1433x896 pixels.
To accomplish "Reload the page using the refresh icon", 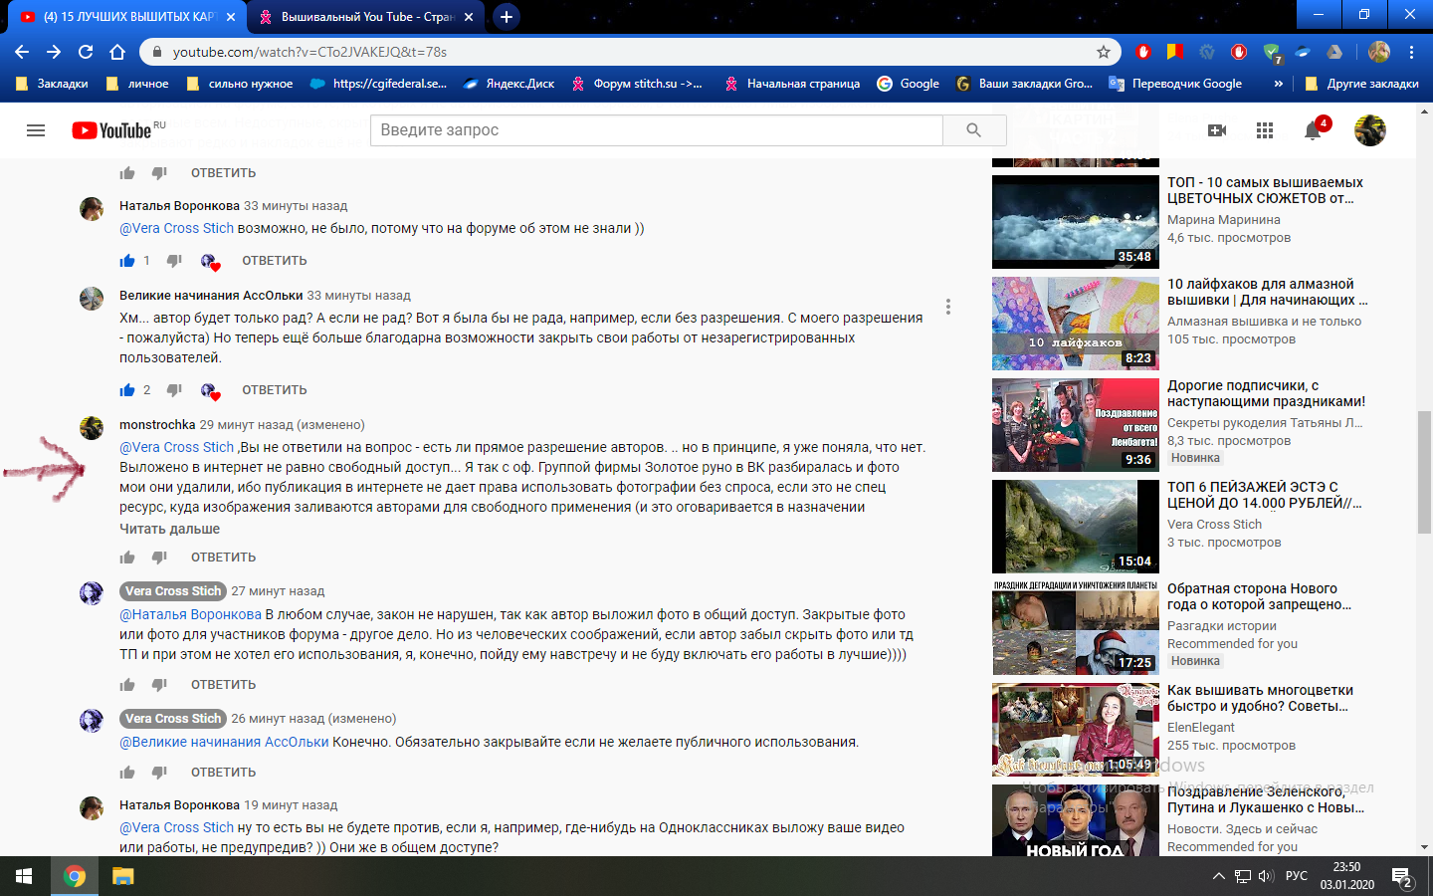I will coord(86,52).
